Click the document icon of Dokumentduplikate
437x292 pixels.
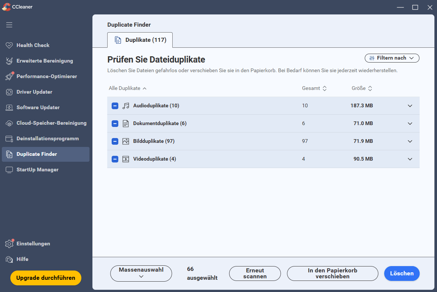[126, 124]
